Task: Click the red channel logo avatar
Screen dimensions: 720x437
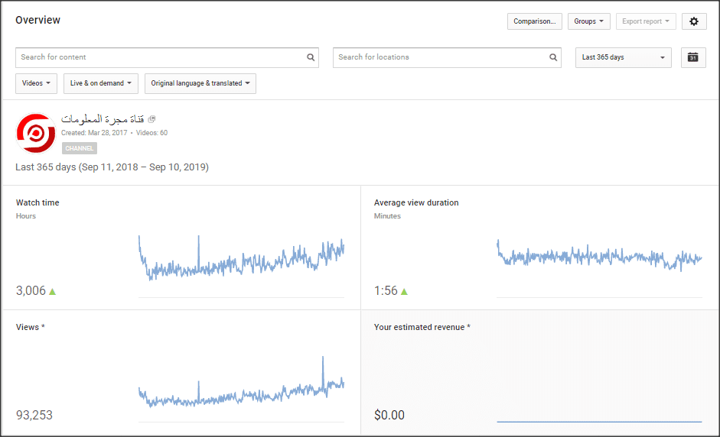Action: (34, 133)
